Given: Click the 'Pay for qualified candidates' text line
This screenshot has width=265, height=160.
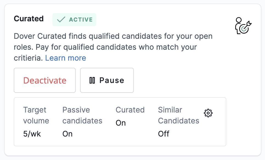Looking at the screenshot, I should 86,47.
